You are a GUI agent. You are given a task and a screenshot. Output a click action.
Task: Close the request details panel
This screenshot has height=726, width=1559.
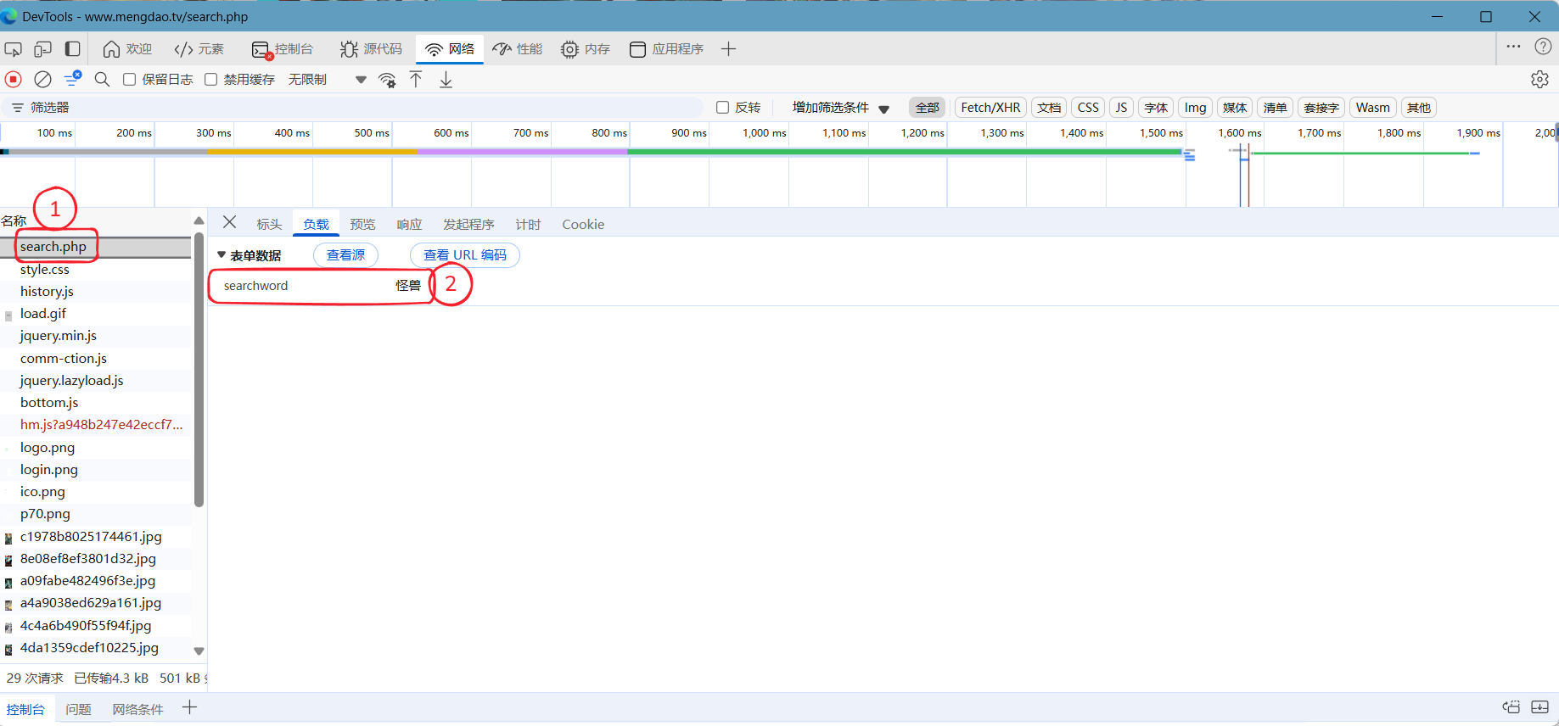(229, 222)
